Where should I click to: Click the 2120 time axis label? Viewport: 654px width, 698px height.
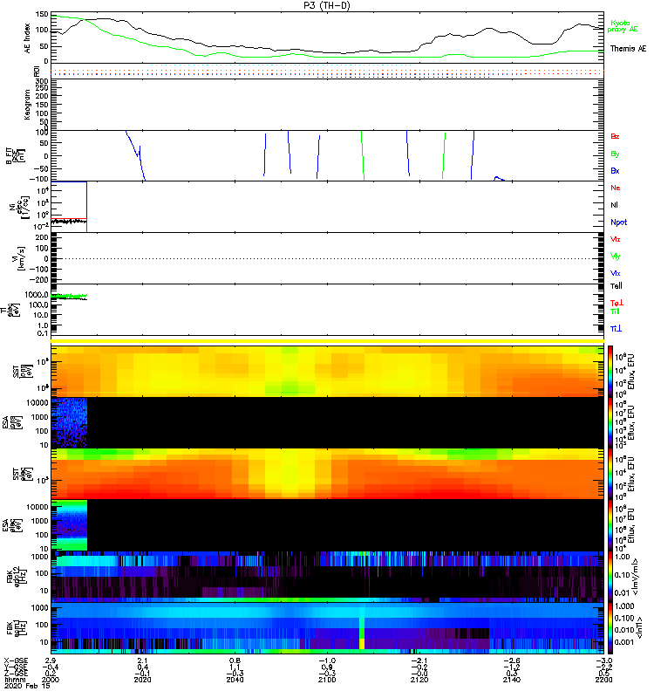coord(419,680)
